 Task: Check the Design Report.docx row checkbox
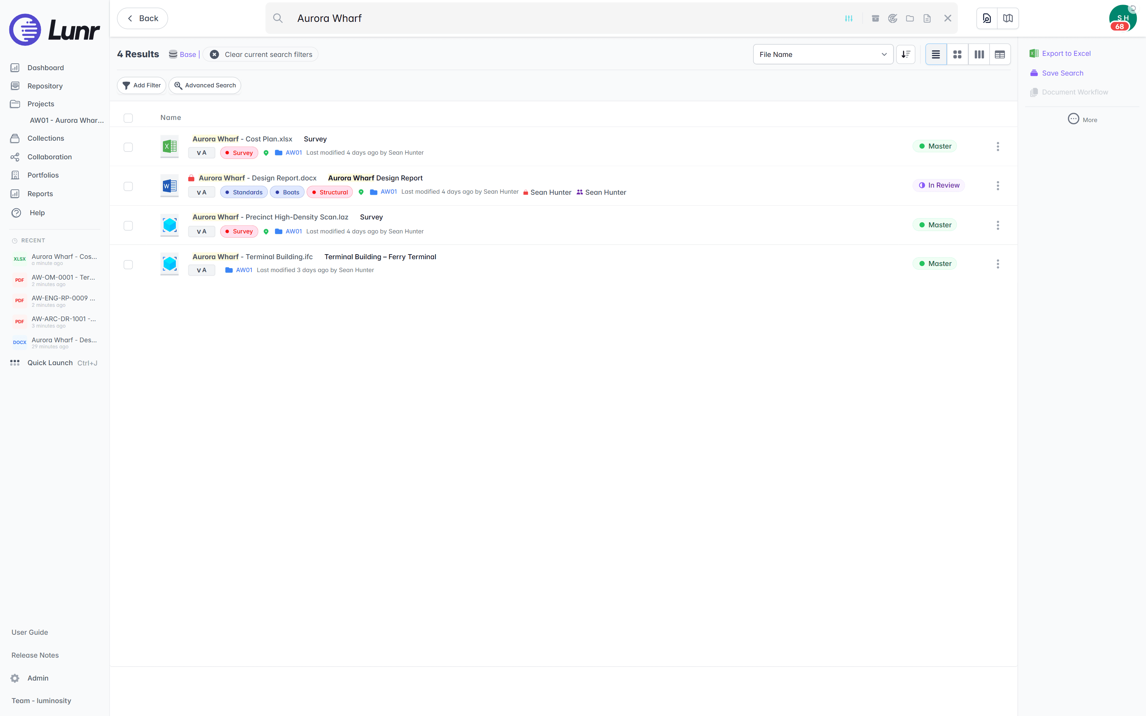tap(128, 186)
